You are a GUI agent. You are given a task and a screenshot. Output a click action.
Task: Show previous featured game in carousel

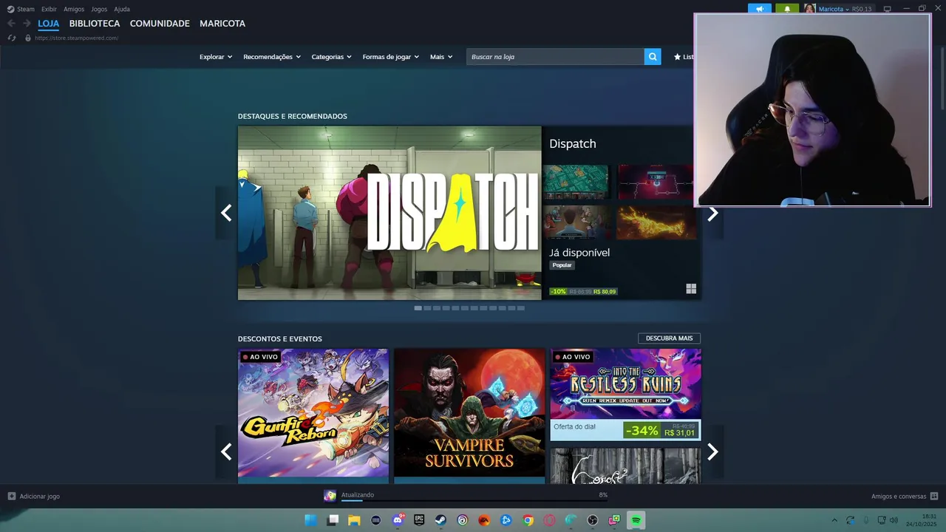pyautogui.click(x=226, y=214)
